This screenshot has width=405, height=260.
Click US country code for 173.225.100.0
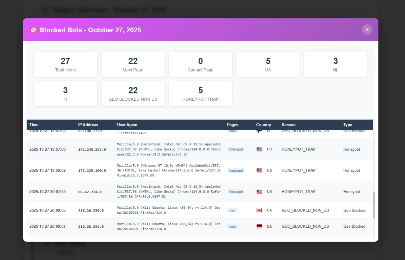coord(269,170)
